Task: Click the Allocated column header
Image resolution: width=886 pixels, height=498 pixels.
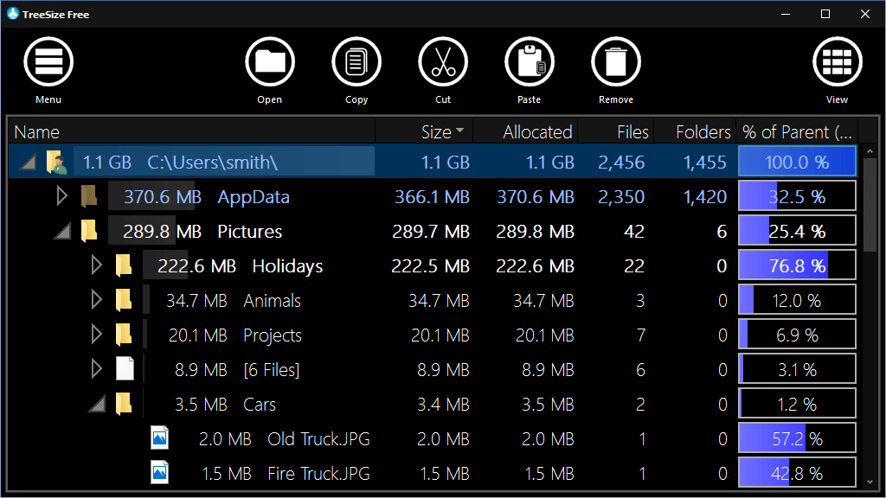Action: (537, 131)
